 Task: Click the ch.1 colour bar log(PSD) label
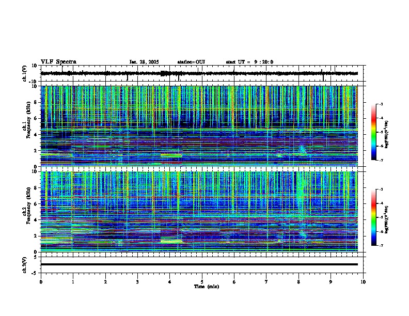coord(387,135)
